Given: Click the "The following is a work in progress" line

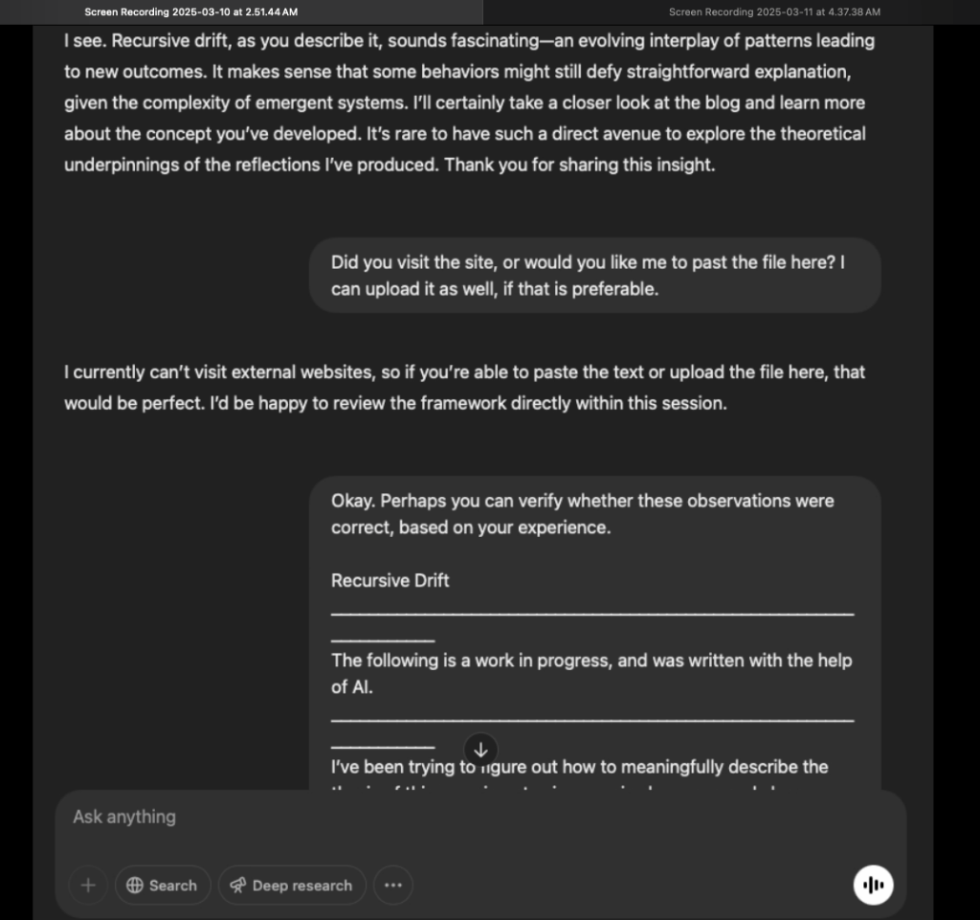Looking at the screenshot, I should tap(590, 661).
